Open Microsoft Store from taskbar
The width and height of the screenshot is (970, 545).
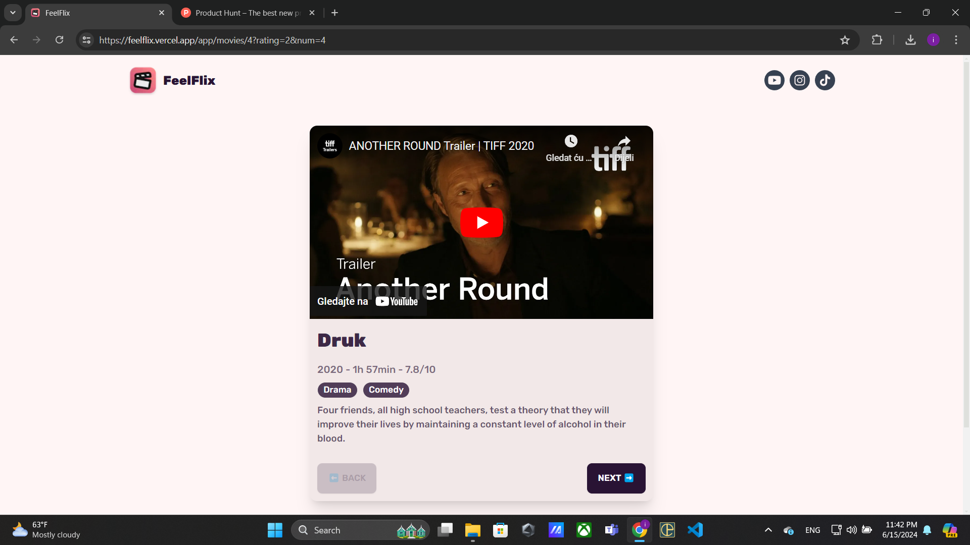500,530
